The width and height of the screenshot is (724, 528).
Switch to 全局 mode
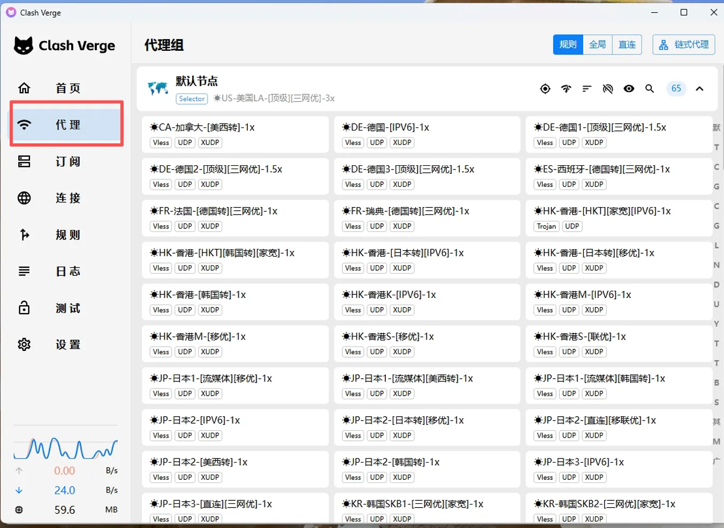click(597, 44)
